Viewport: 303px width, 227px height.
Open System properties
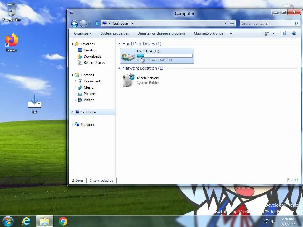coord(115,33)
